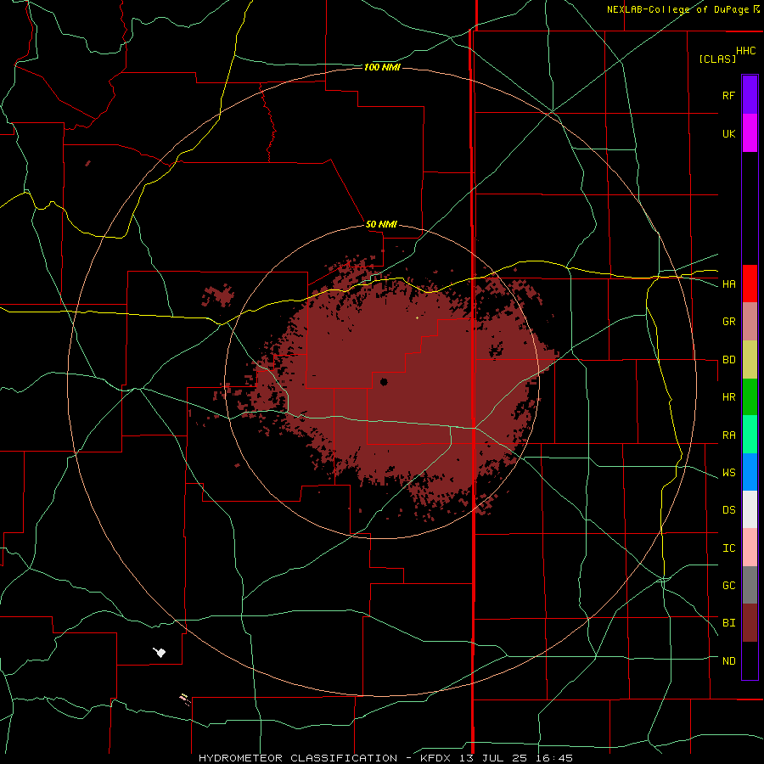Click the WS blue legend swatch

coord(750,472)
